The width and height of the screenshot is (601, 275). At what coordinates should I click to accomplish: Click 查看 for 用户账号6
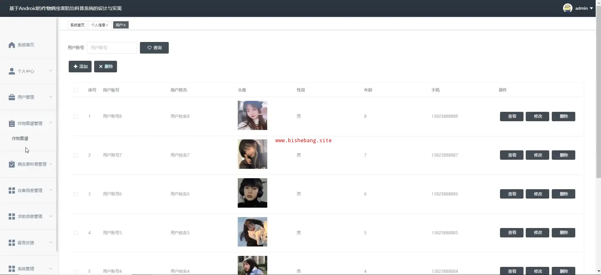[512, 194]
